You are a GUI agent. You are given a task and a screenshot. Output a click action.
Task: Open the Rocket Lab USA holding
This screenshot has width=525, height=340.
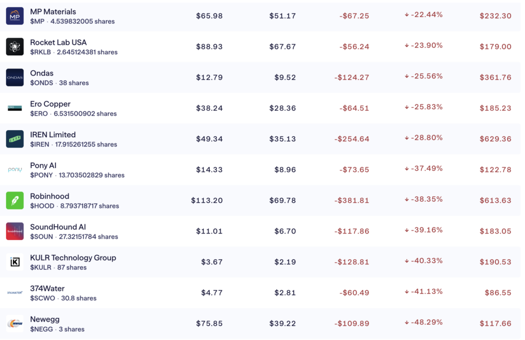coord(58,42)
